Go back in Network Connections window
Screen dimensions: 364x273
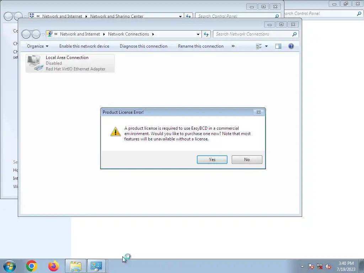(x=26, y=34)
